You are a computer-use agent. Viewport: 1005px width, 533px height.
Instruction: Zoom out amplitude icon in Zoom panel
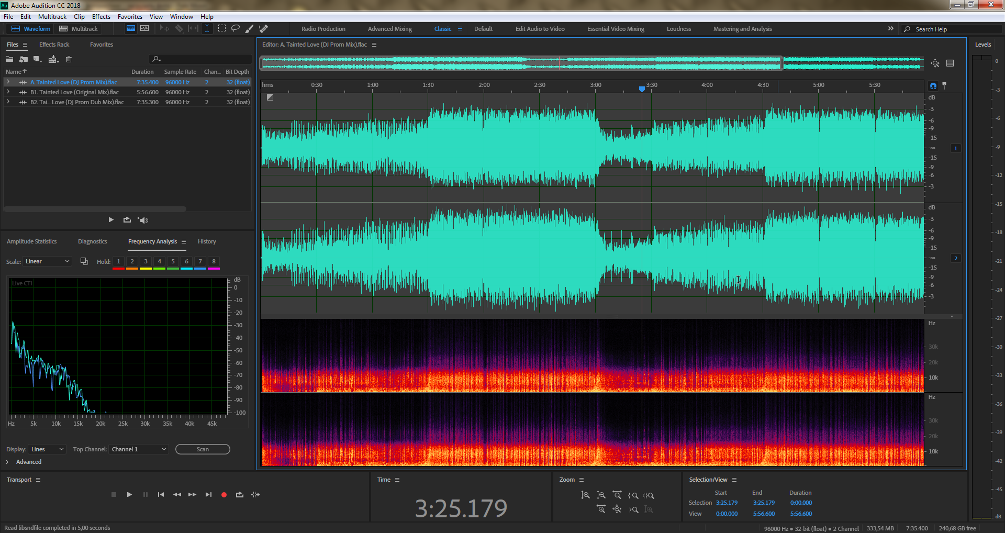tap(601, 495)
